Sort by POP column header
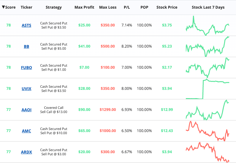Screen dimensions: 236x163 click(x=144, y=7)
